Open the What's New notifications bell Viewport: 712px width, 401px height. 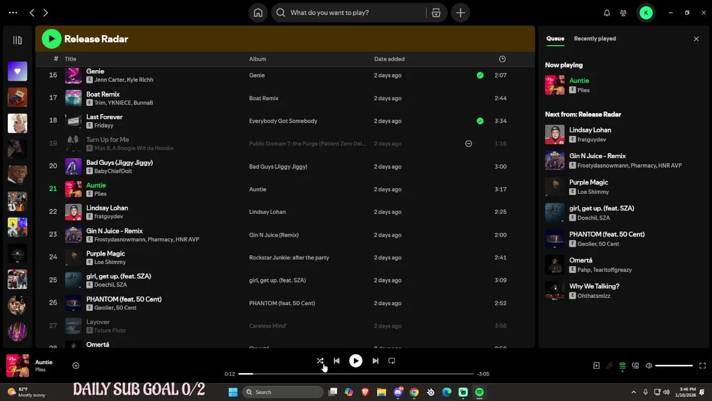click(607, 13)
